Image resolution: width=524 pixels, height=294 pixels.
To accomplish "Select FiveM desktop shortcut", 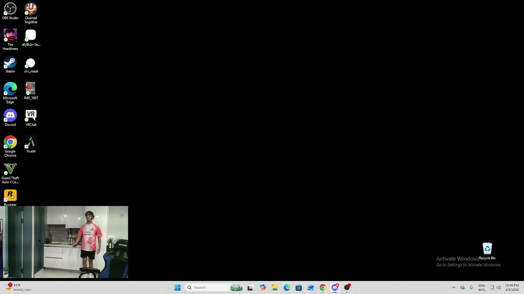I will tap(31, 145).
